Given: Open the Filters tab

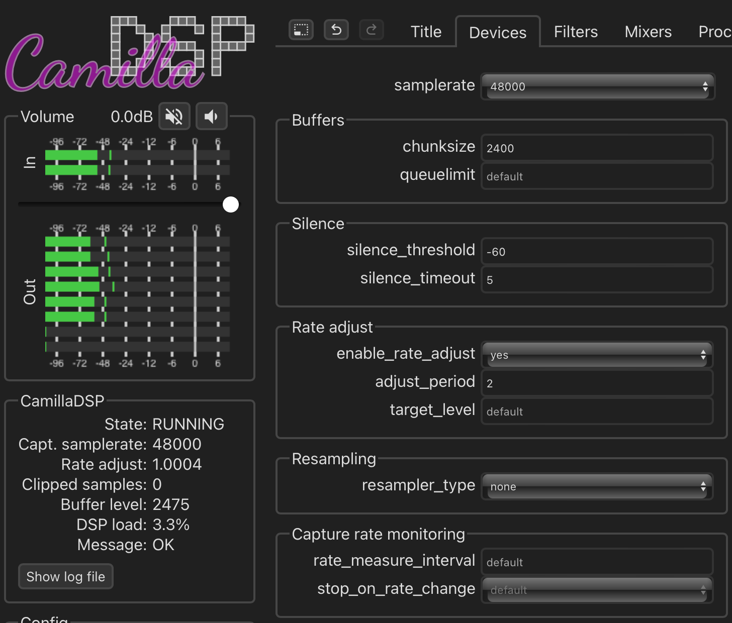Looking at the screenshot, I should [576, 32].
